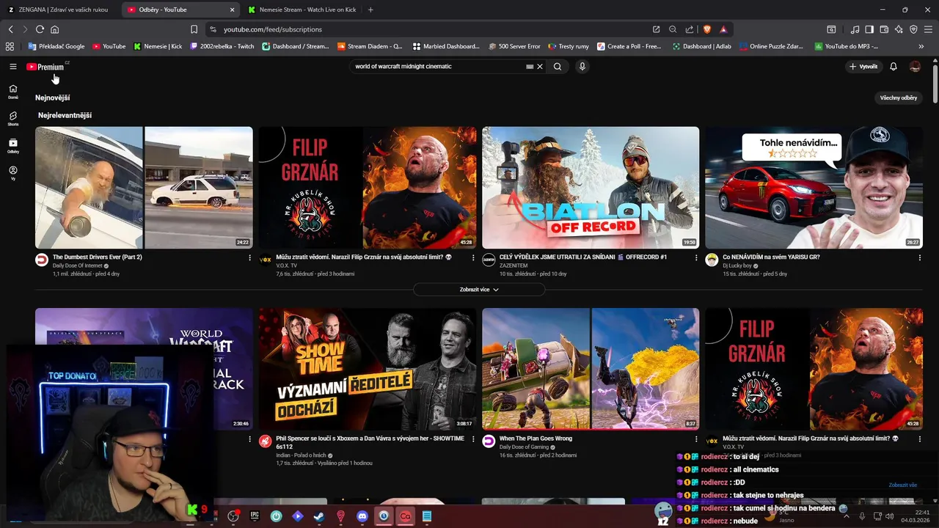Click the YouTube search input field
Image resolution: width=939 pixels, height=528 pixels.
click(438, 67)
